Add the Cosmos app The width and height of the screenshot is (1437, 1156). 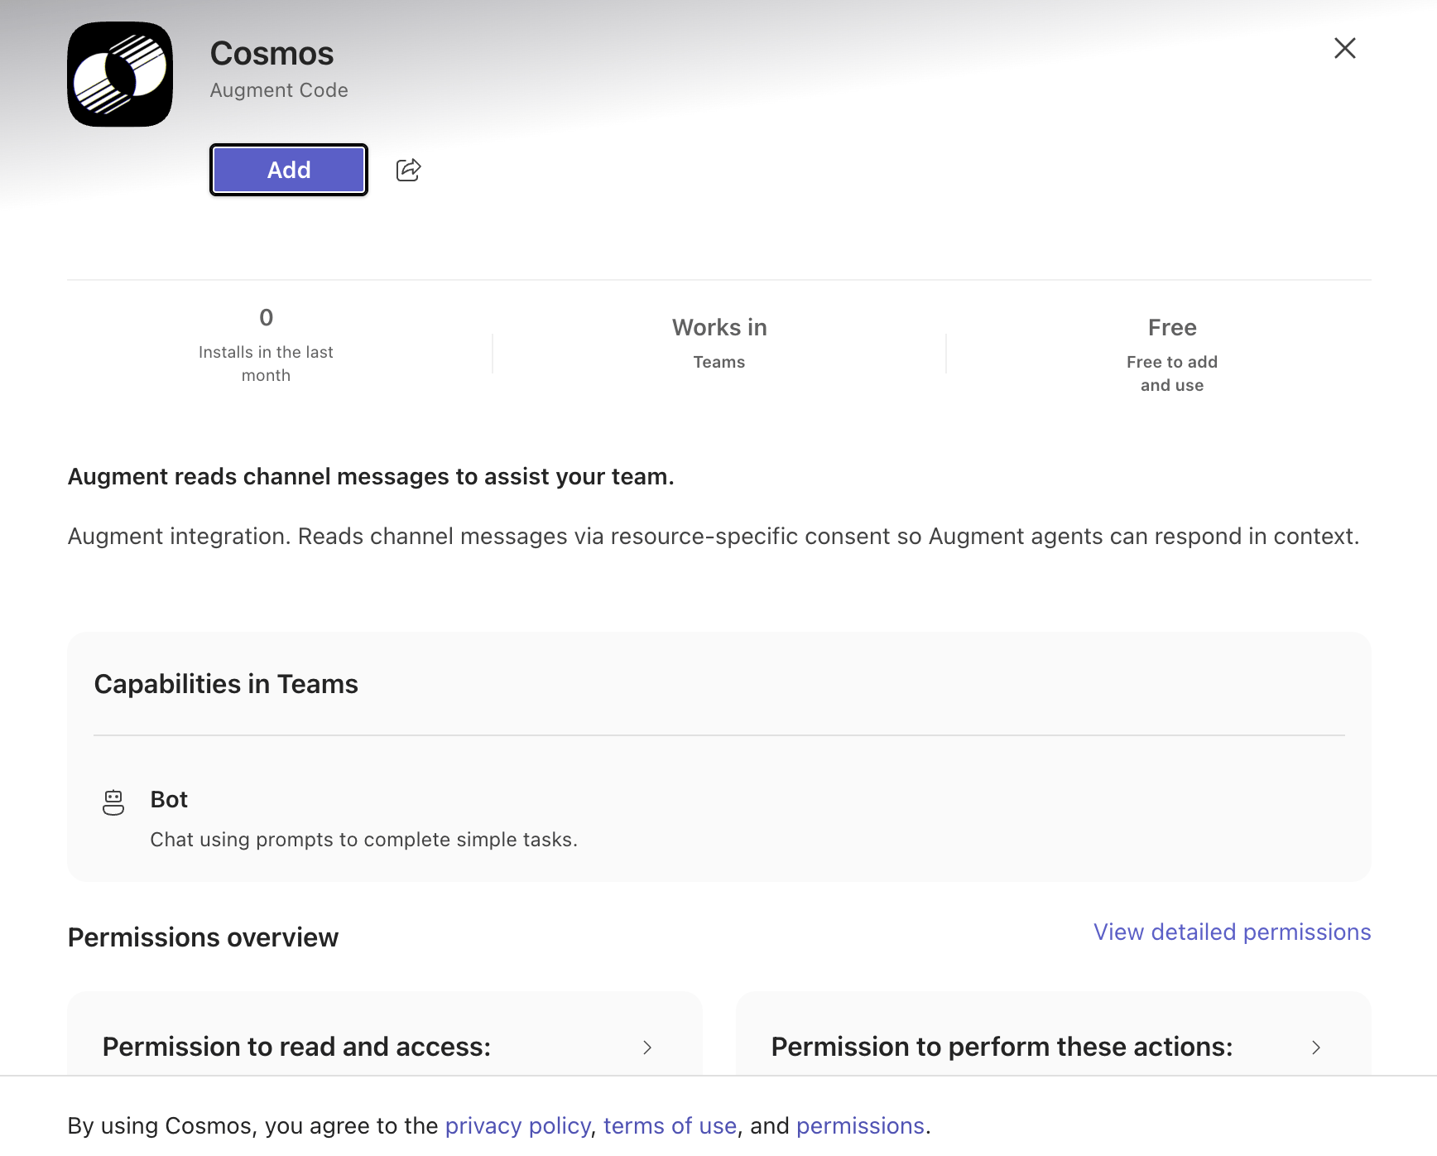coord(289,170)
